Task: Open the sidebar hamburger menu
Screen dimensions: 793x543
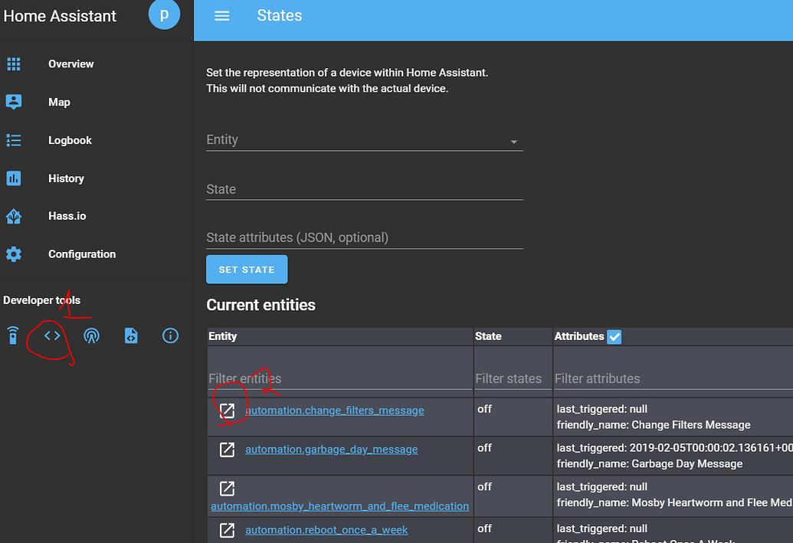Action: [221, 15]
